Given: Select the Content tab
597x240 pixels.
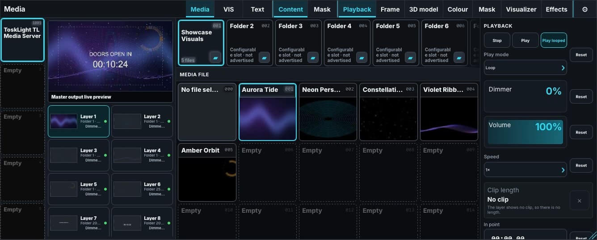Looking at the screenshot, I should pyautogui.click(x=291, y=9).
